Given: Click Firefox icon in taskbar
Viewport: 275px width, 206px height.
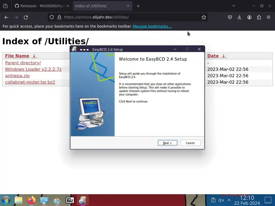Looking at the screenshot, I should click(31, 200).
